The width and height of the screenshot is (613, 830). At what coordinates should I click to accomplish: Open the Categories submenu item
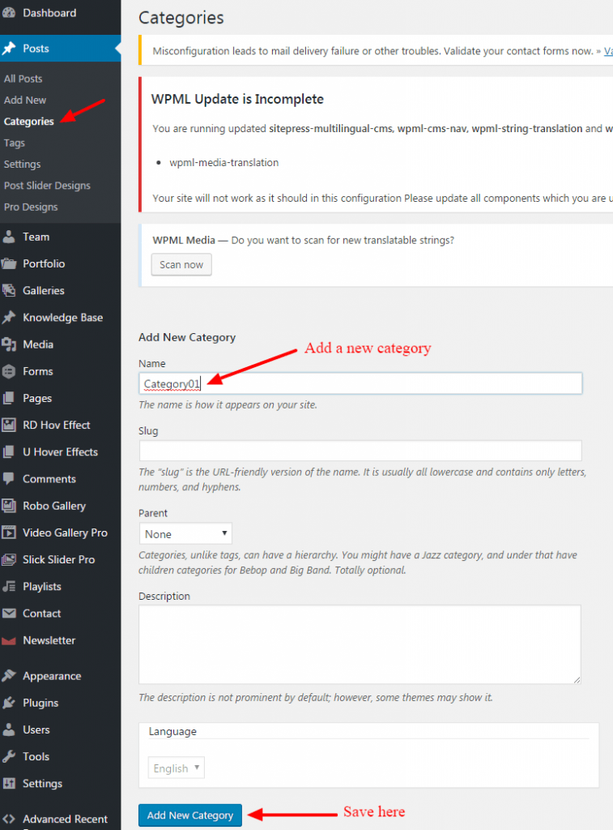tap(29, 122)
